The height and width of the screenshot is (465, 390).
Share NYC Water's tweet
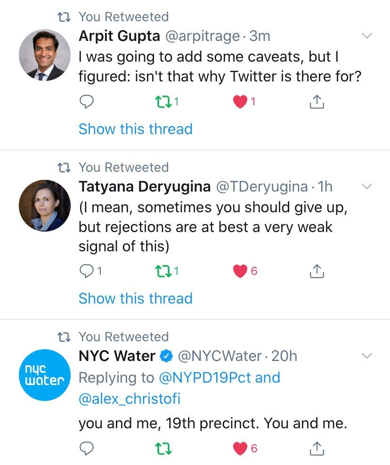(x=317, y=449)
